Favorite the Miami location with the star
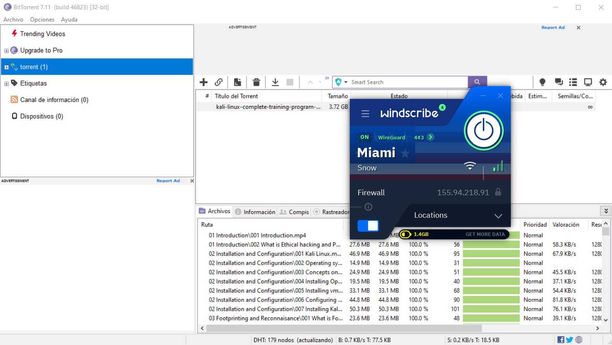Viewport: 612px width, 345px height. (x=405, y=153)
